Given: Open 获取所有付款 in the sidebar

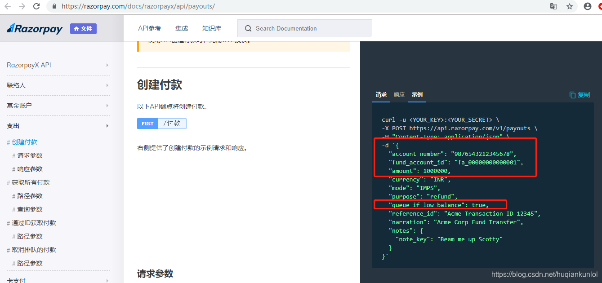Looking at the screenshot, I should tap(31, 182).
